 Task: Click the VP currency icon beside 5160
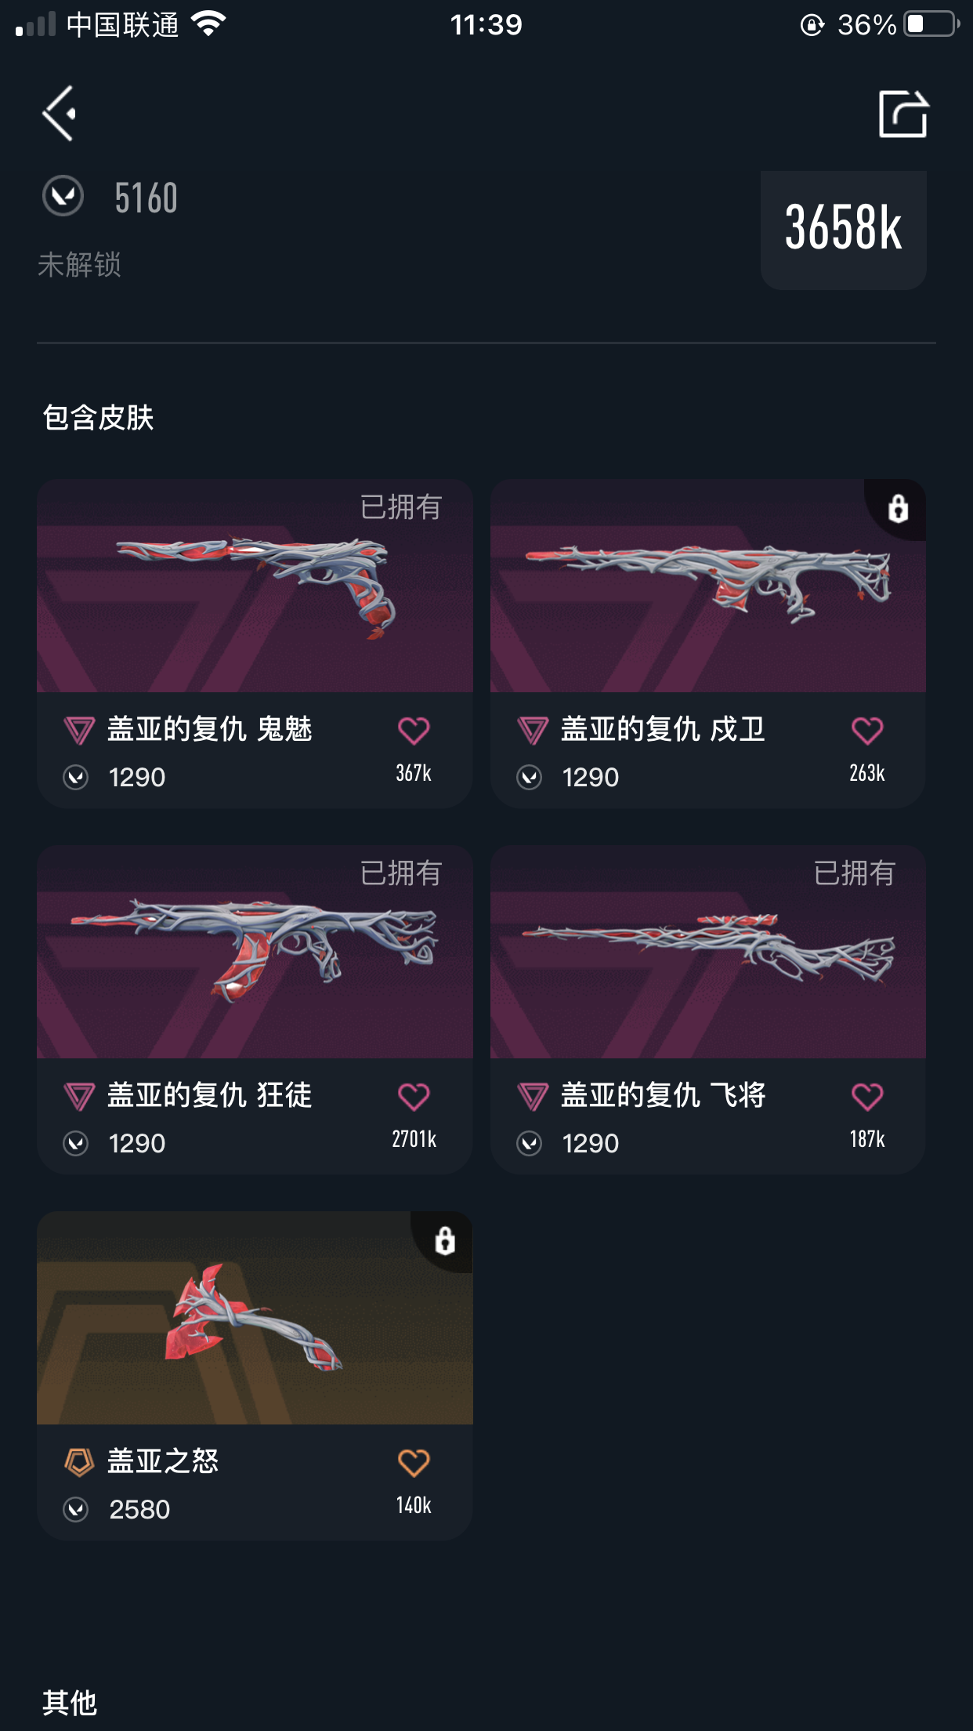coord(63,196)
